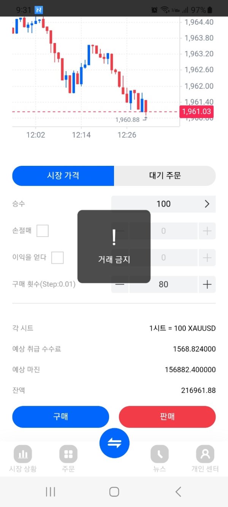The height and width of the screenshot is (507, 228).
Task: Expand the 승수 multiplier chevron
Action: tap(207, 204)
